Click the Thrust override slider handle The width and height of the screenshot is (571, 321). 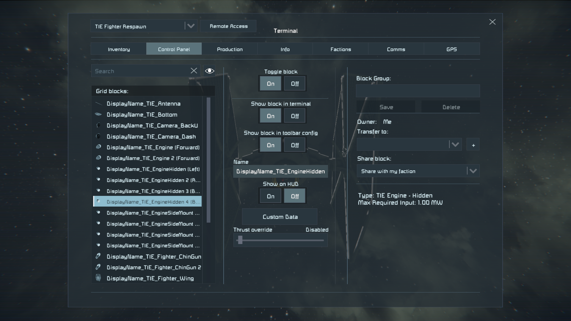tap(240, 240)
